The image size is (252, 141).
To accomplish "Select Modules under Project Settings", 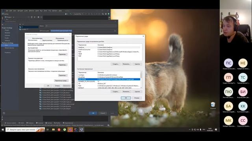I will point(7,33).
